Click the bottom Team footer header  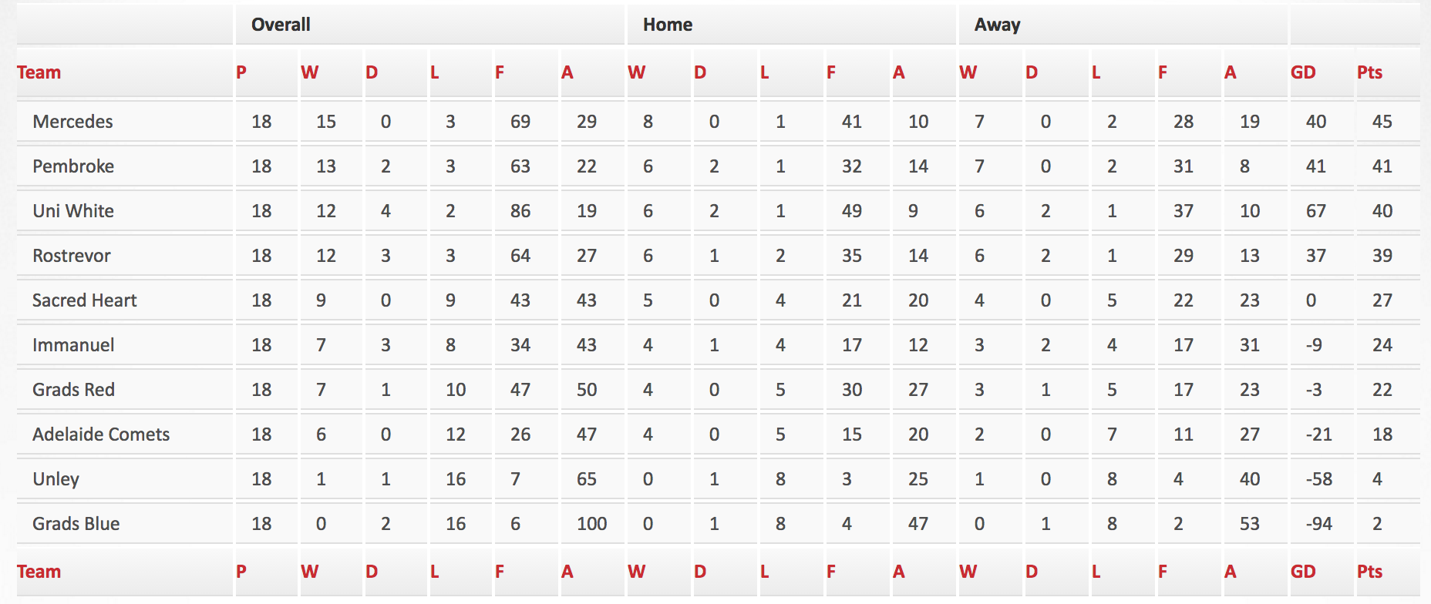point(39,572)
